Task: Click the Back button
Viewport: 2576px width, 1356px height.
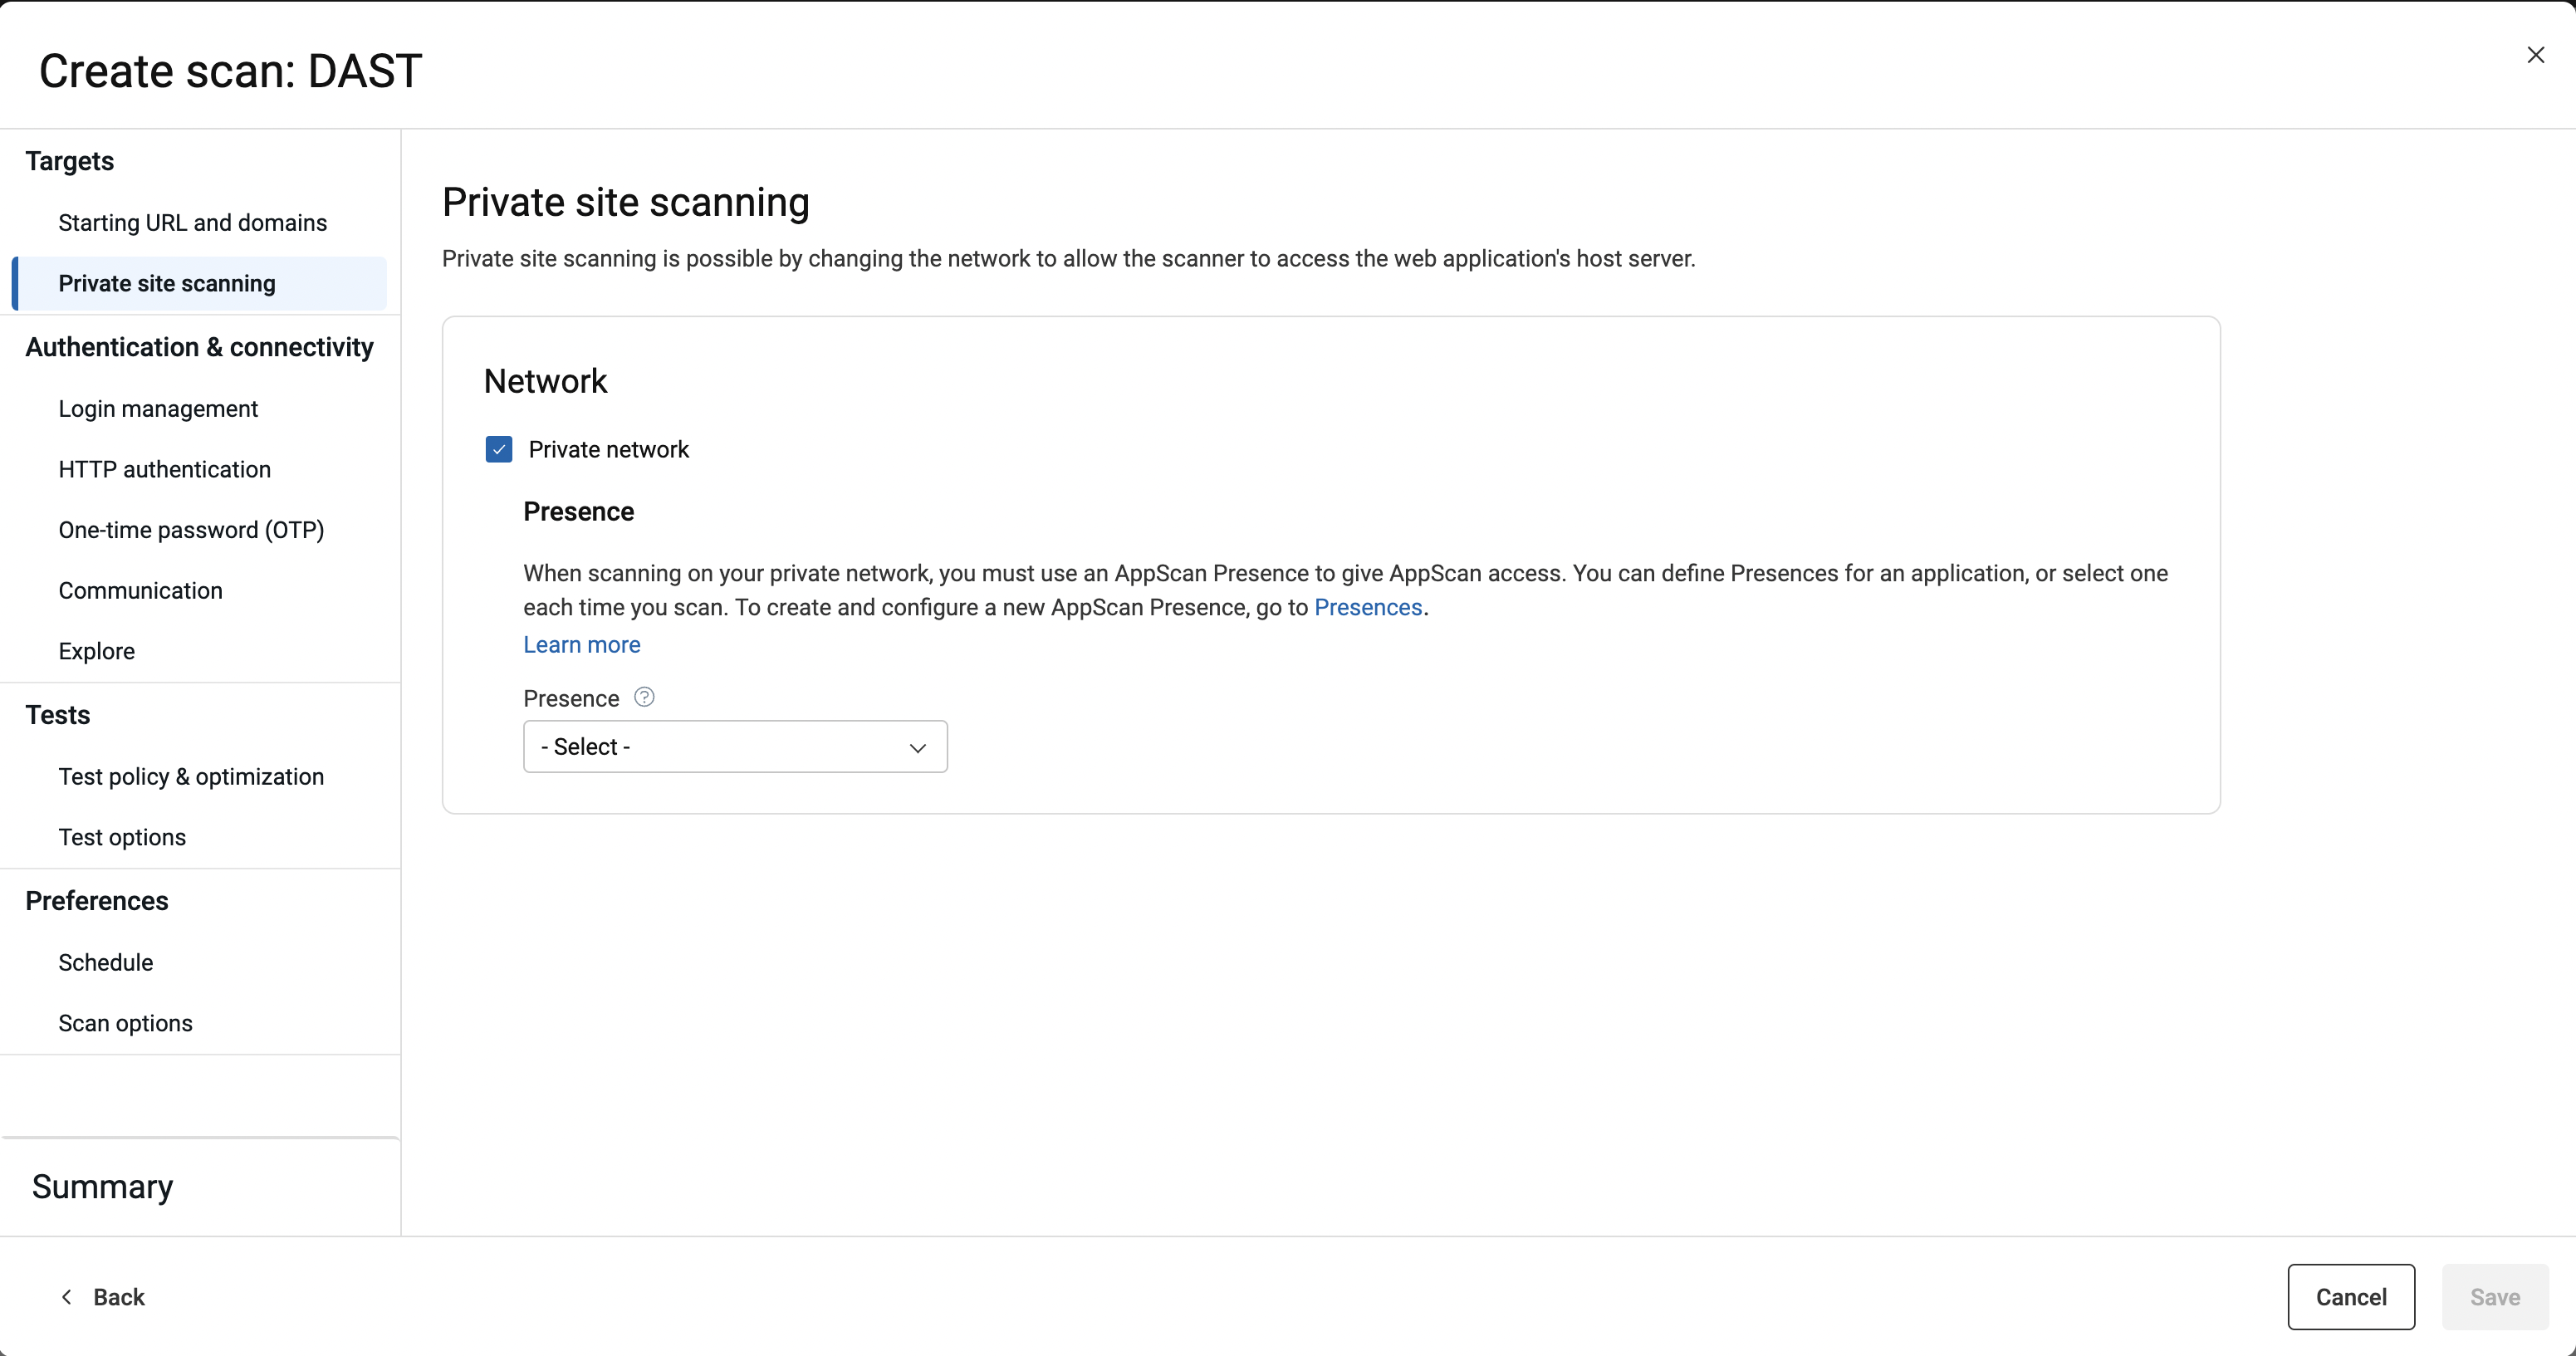Action: coord(102,1297)
